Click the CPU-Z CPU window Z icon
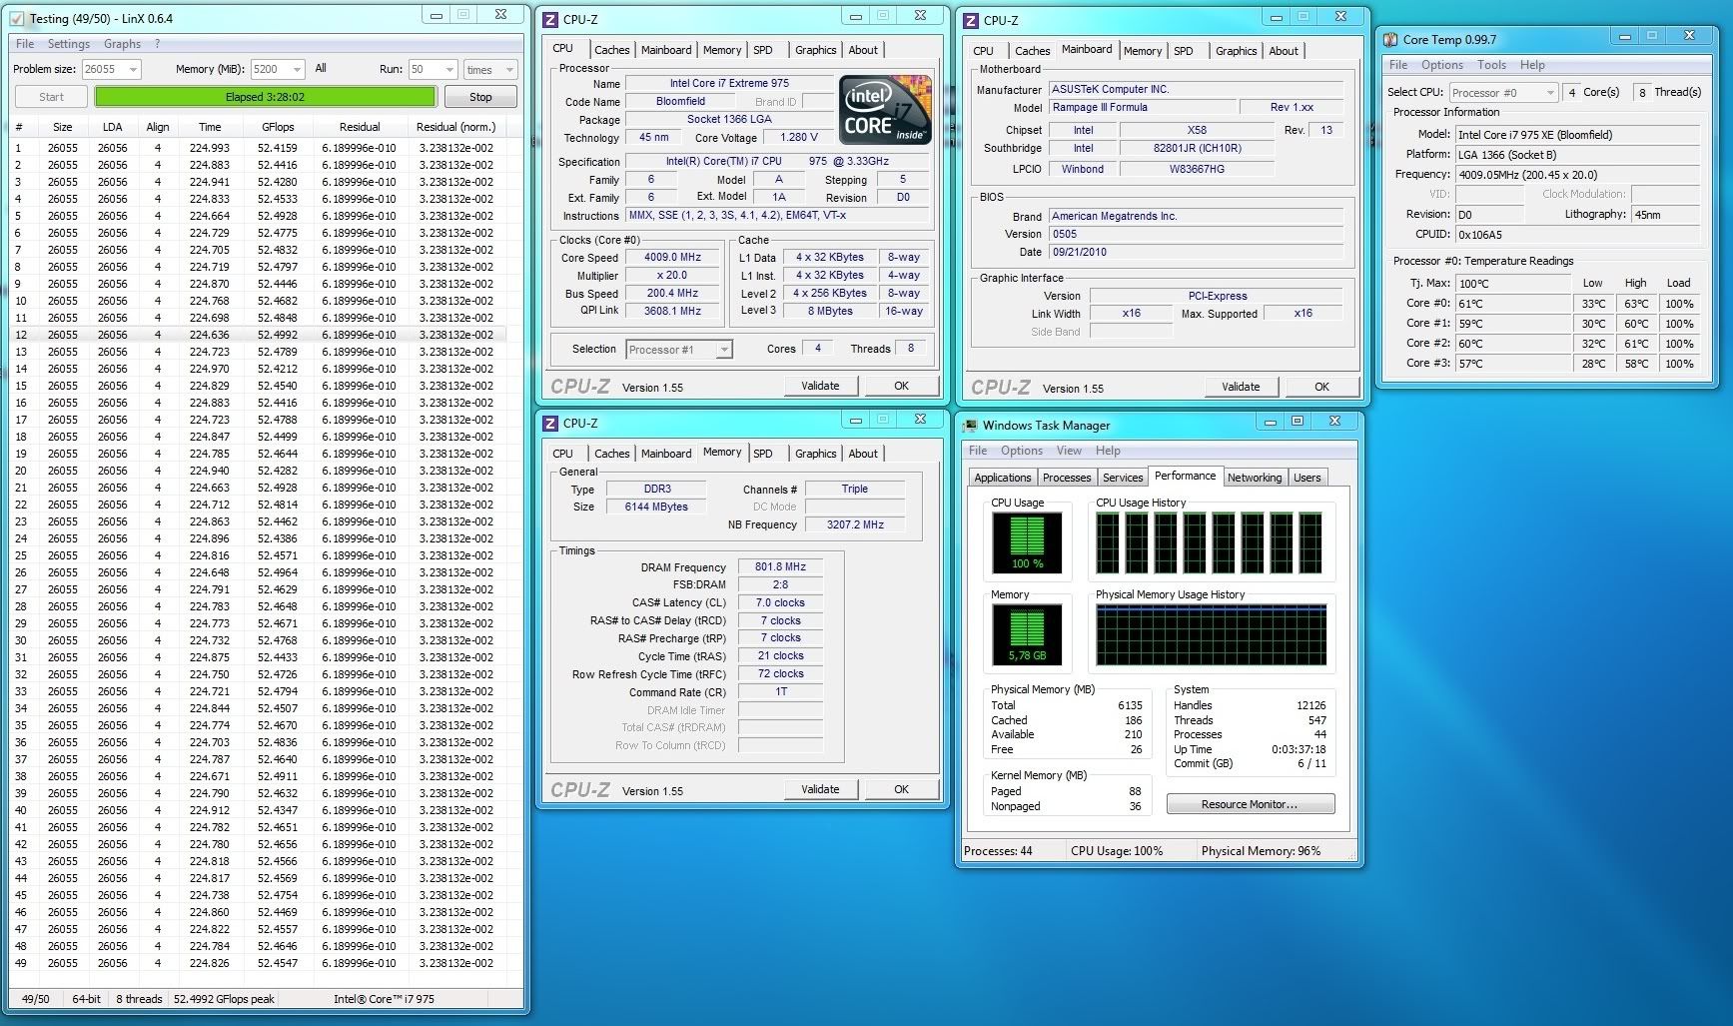 549,19
